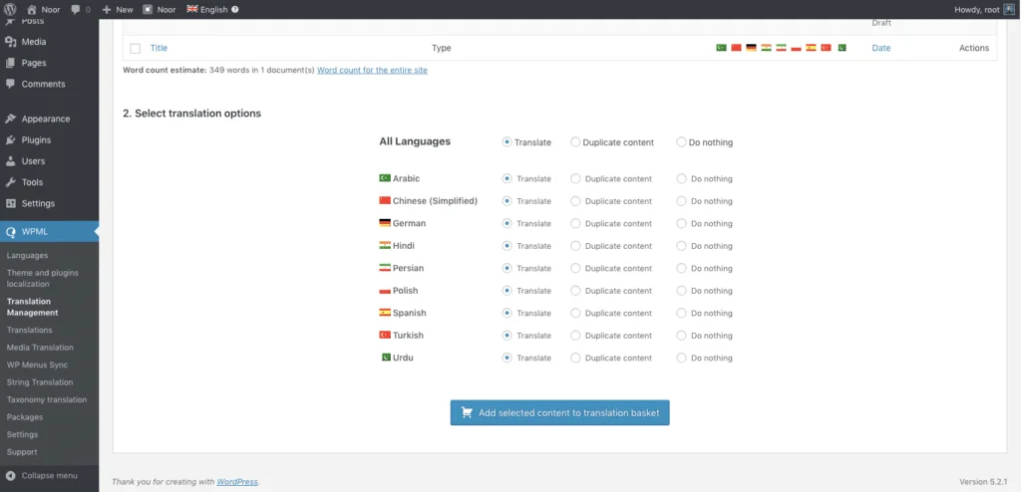Click the Urdu flag in options list

tap(386, 358)
